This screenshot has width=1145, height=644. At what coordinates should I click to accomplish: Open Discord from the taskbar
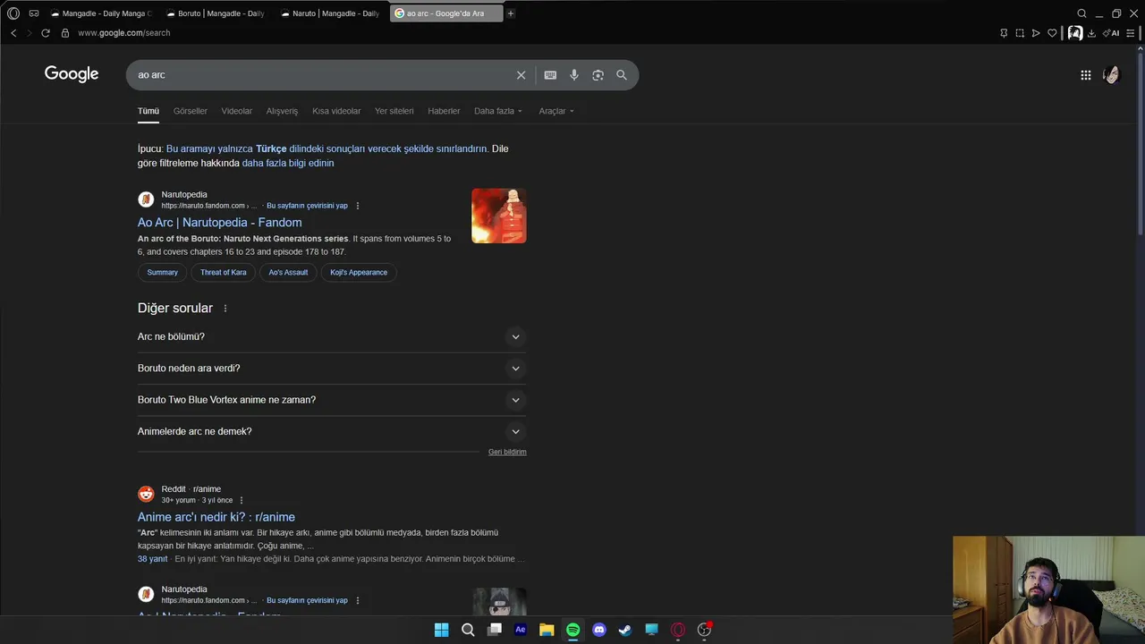coord(599,630)
